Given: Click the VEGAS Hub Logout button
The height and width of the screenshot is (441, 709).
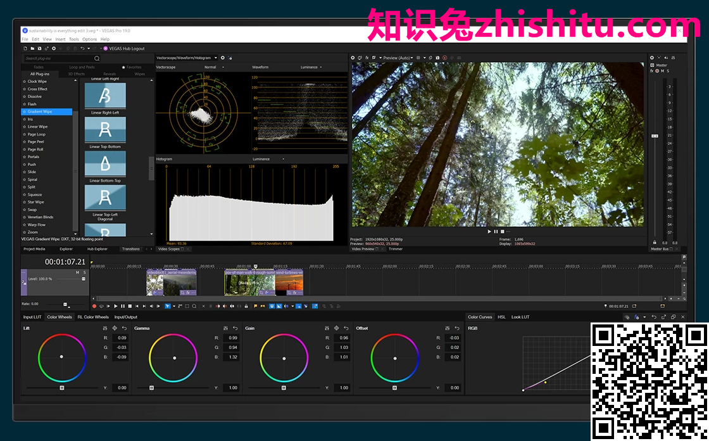Looking at the screenshot, I should [x=124, y=48].
